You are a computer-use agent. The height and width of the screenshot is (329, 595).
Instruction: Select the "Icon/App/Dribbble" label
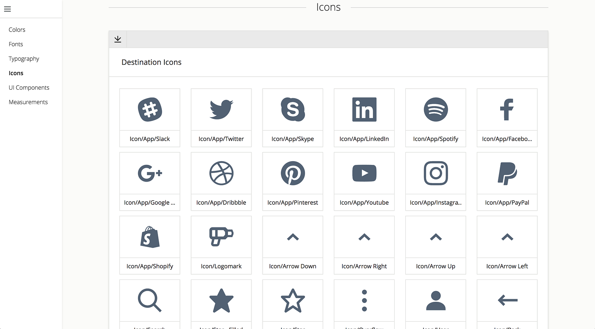221,202
